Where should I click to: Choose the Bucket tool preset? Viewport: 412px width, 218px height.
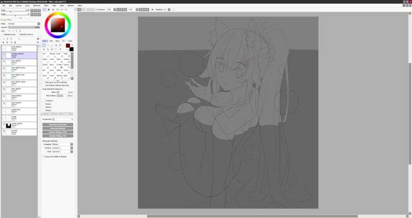45,66
